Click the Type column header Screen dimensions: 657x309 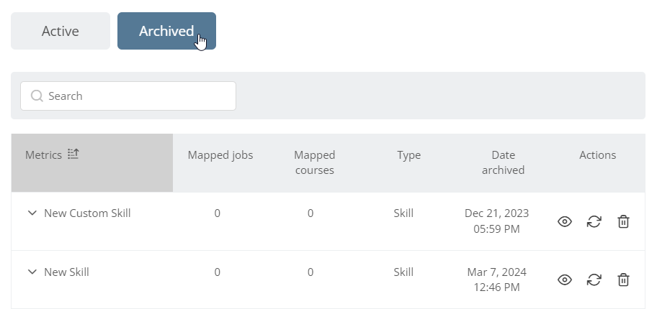(409, 155)
